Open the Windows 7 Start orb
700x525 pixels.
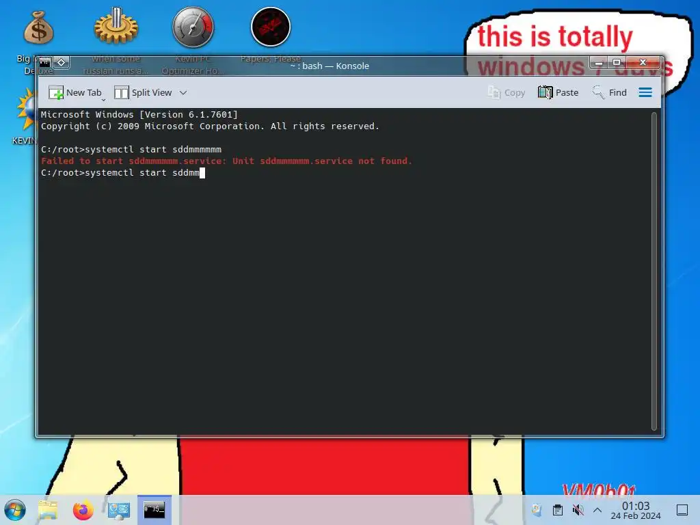[x=15, y=510]
